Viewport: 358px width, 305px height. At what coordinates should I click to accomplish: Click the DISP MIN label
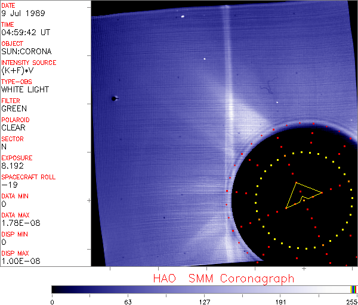coord(14,234)
